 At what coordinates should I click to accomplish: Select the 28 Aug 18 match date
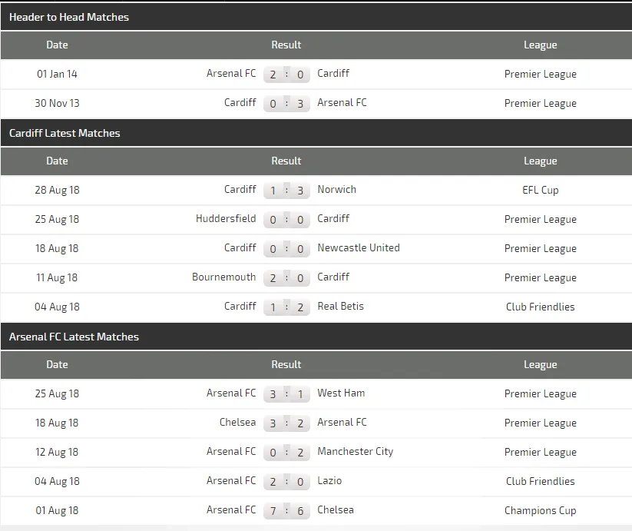point(57,190)
